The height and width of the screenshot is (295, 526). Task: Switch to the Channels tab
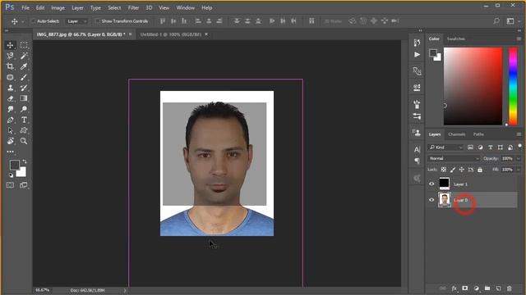457,134
